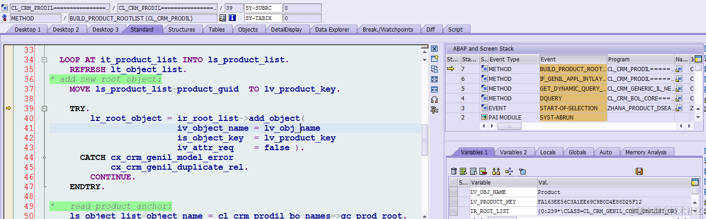Switch to Desktop 2 tab
This screenshot has height=219, width=706.
click(66, 29)
